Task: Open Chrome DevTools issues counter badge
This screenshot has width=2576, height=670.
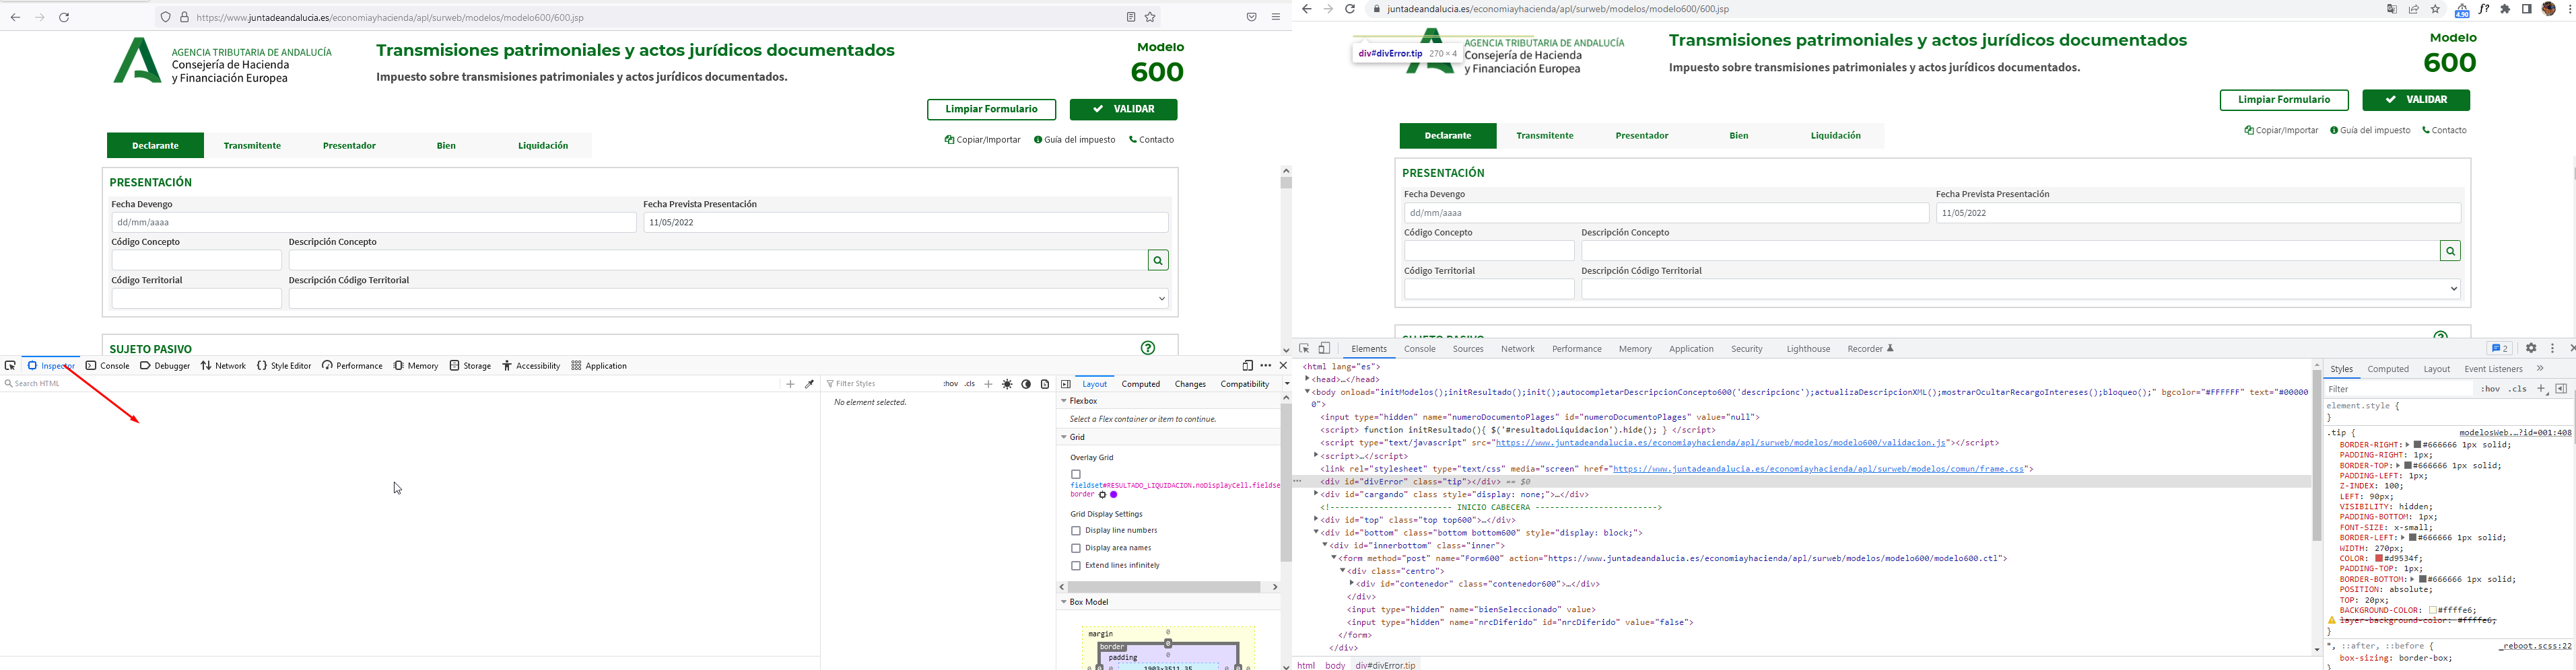Action: click(x=2500, y=348)
